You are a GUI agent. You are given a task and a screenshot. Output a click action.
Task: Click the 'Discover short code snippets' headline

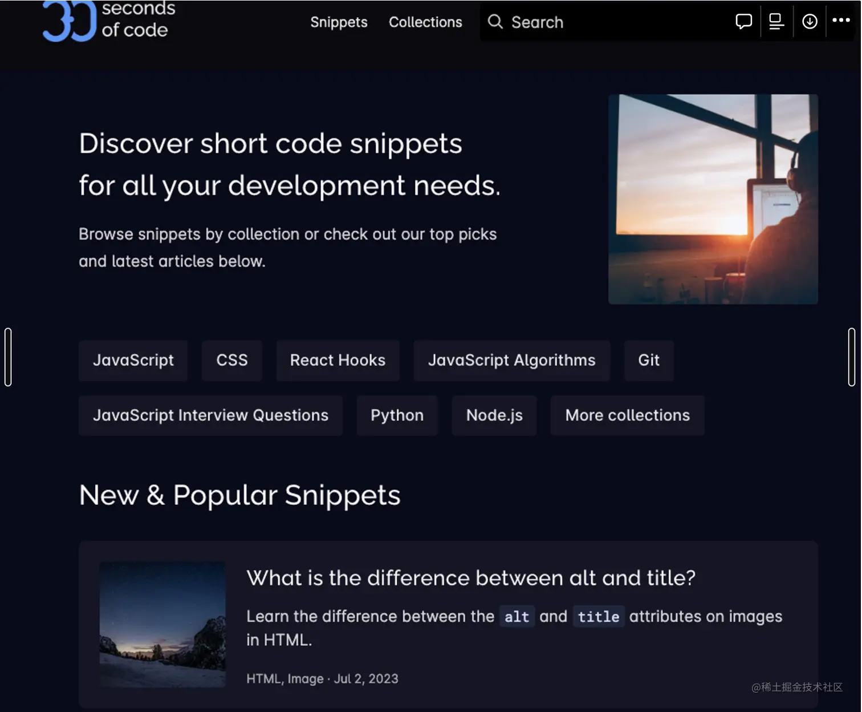tap(290, 164)
